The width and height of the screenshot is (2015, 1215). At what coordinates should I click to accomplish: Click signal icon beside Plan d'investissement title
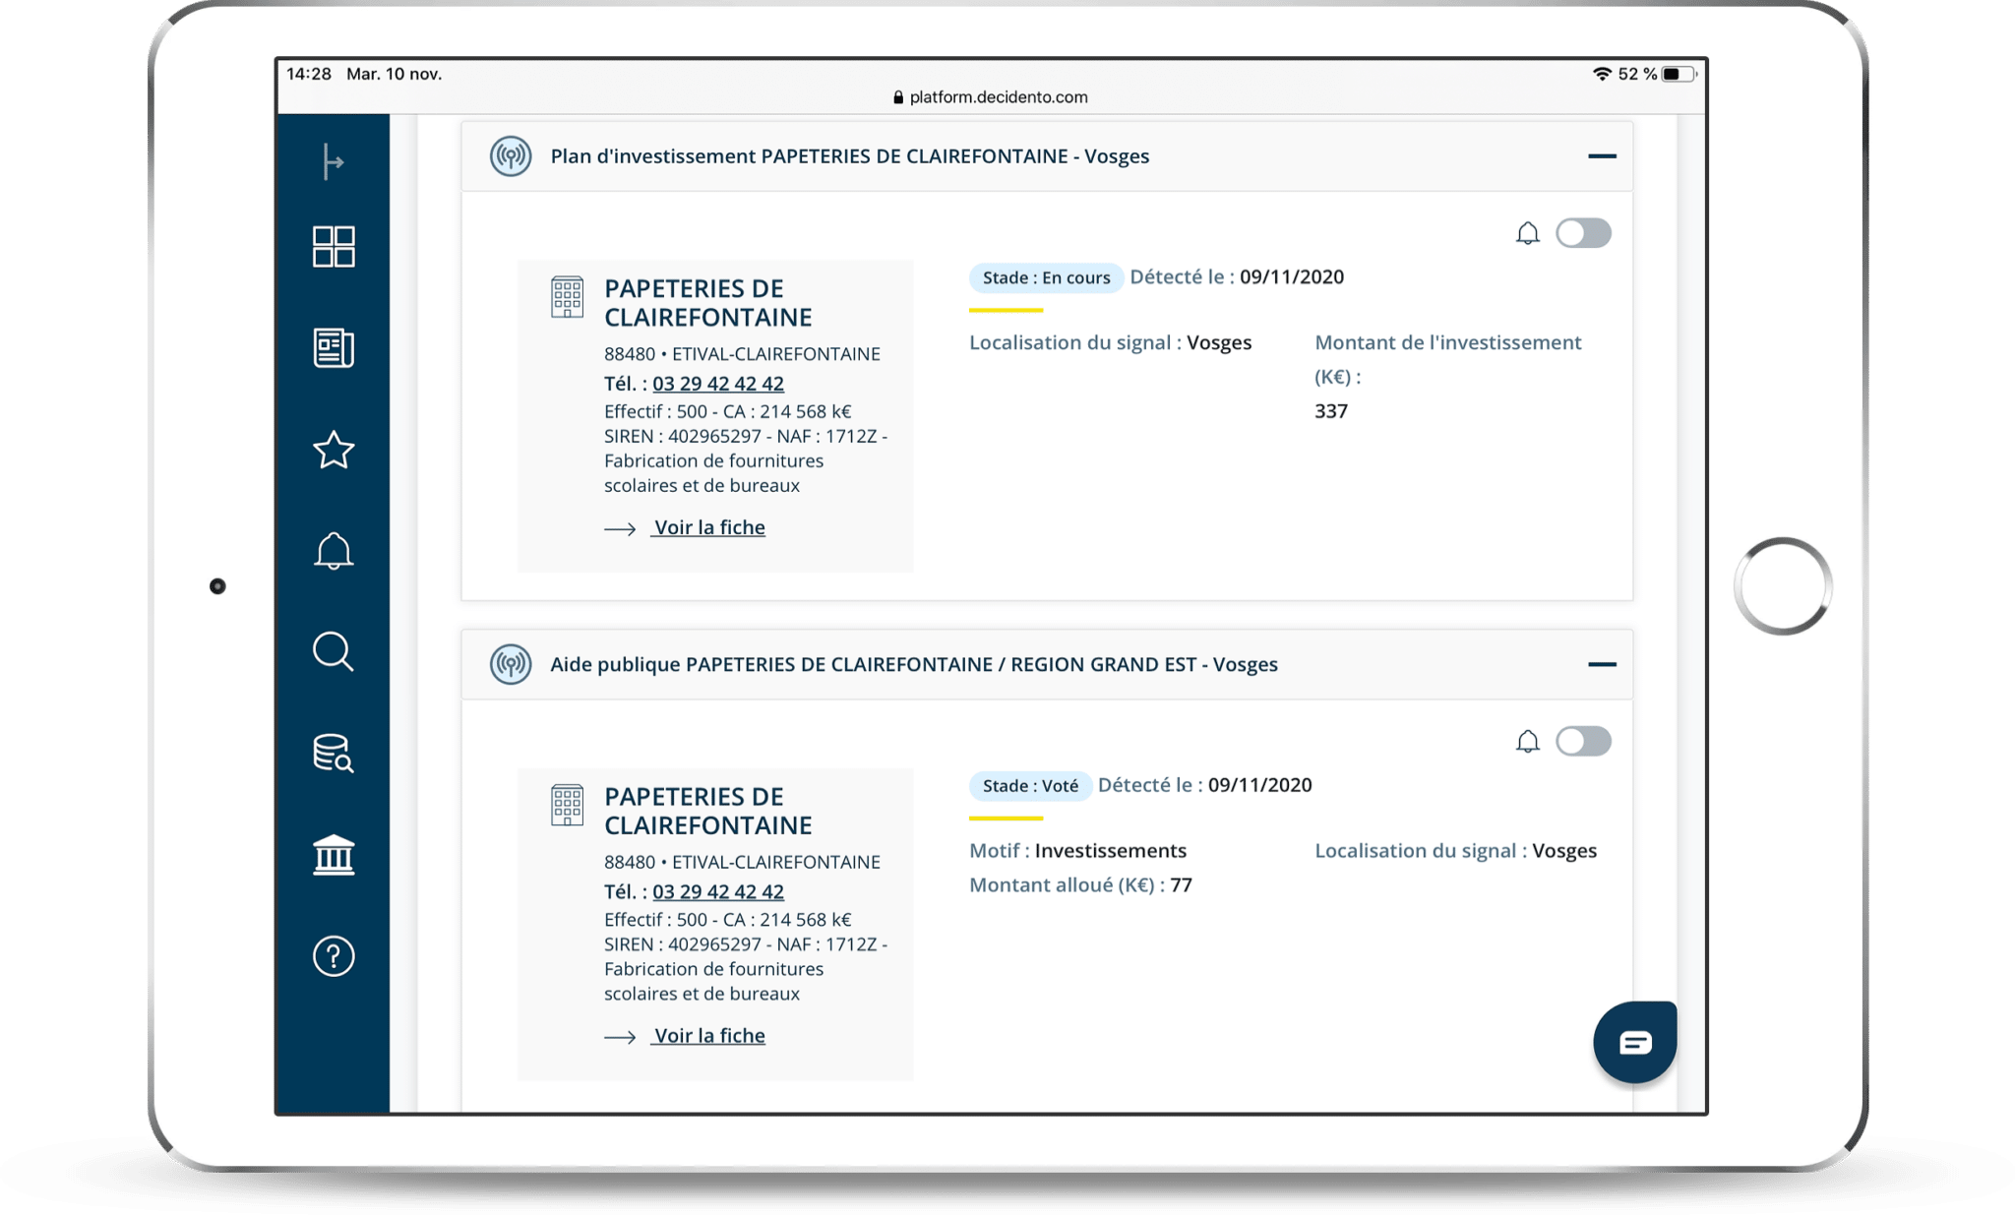pos(511,156)
